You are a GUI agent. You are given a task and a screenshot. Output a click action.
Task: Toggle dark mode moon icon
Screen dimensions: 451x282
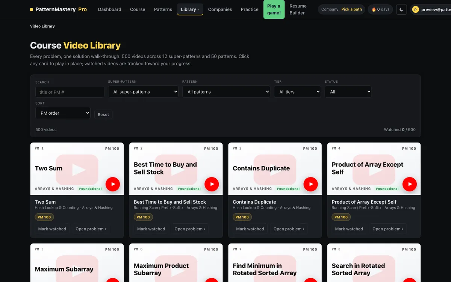(401, 9)
